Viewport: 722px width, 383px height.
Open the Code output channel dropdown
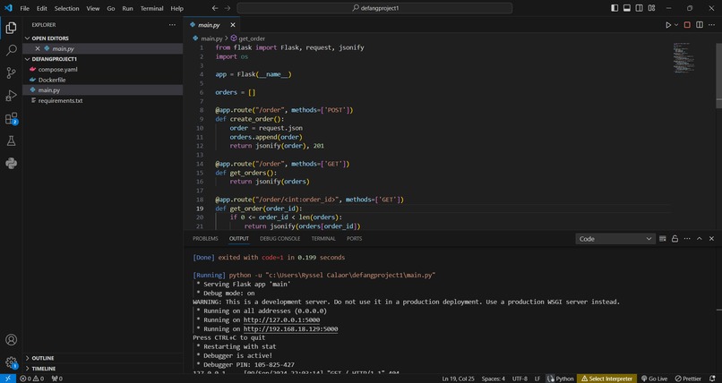point(615,239)
